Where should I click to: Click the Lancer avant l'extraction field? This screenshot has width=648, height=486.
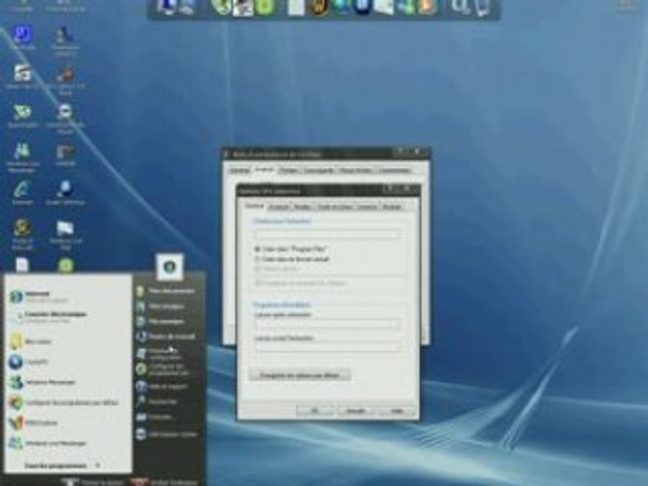[x=328, y=347]
